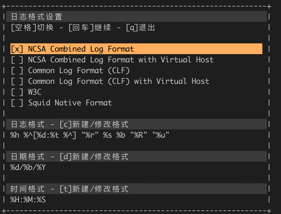Click the [q]退出 exit hint
Image resolution: width=281 pixels, height=214 pixels.
(140, 28)
